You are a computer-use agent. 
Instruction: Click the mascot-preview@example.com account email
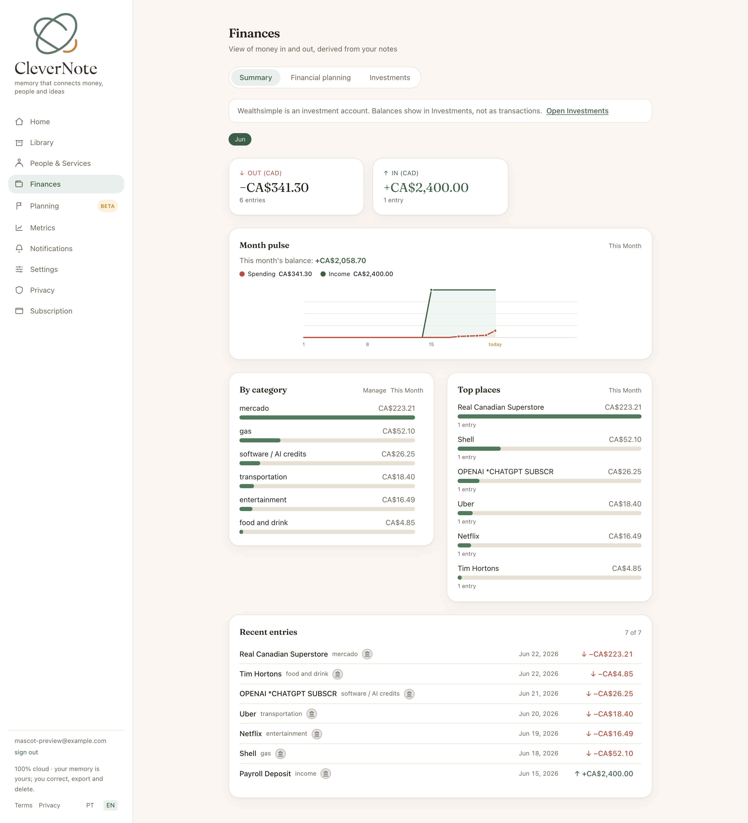pyautogui.click(x=60, y=741)
